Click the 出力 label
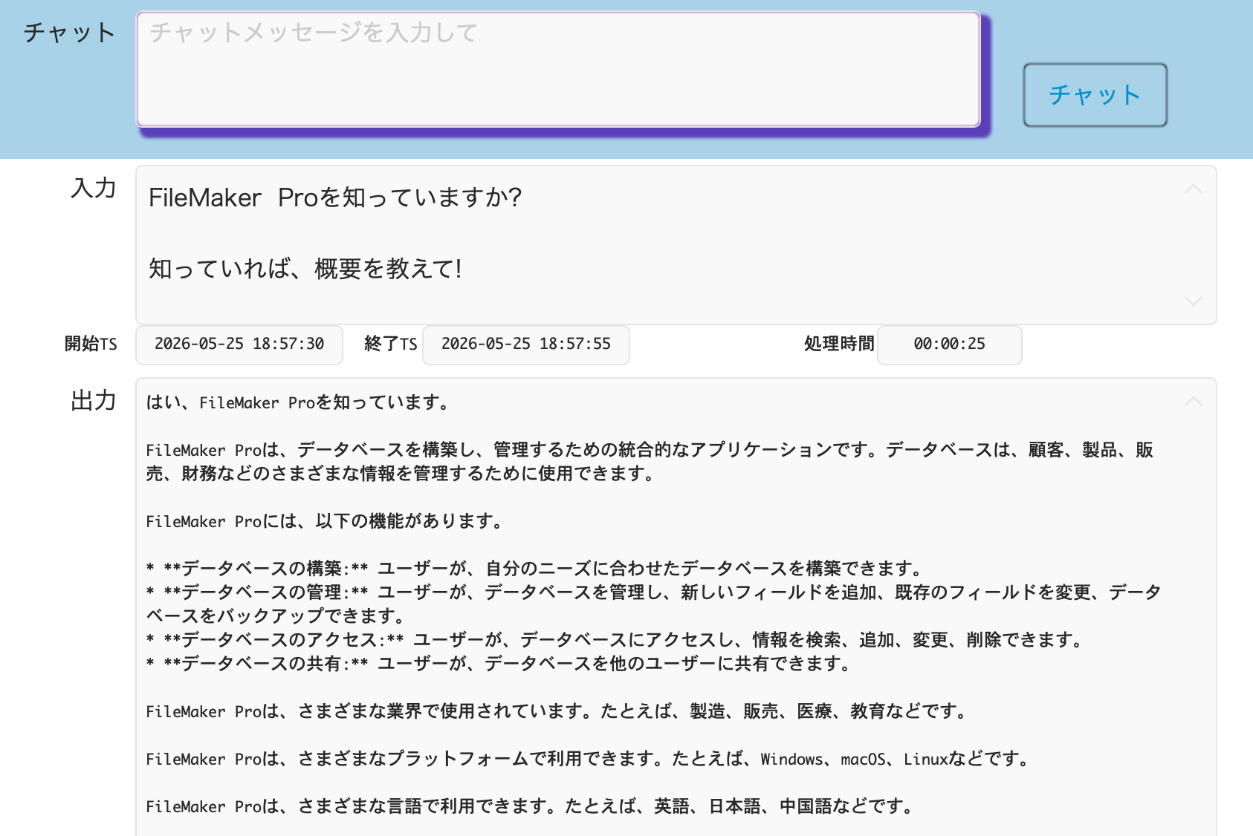The height and width of the screenshot is (836, 1253). 94,401
